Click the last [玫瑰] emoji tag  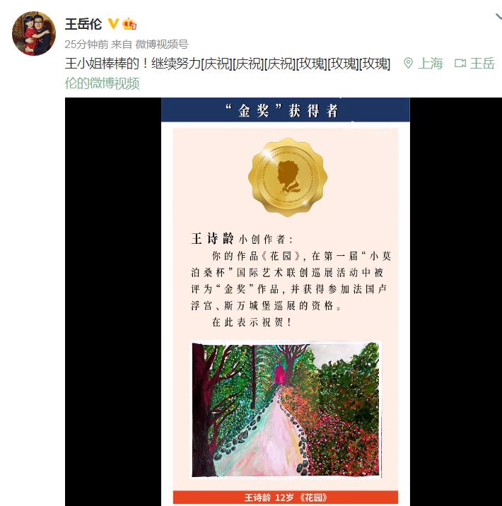375,64
